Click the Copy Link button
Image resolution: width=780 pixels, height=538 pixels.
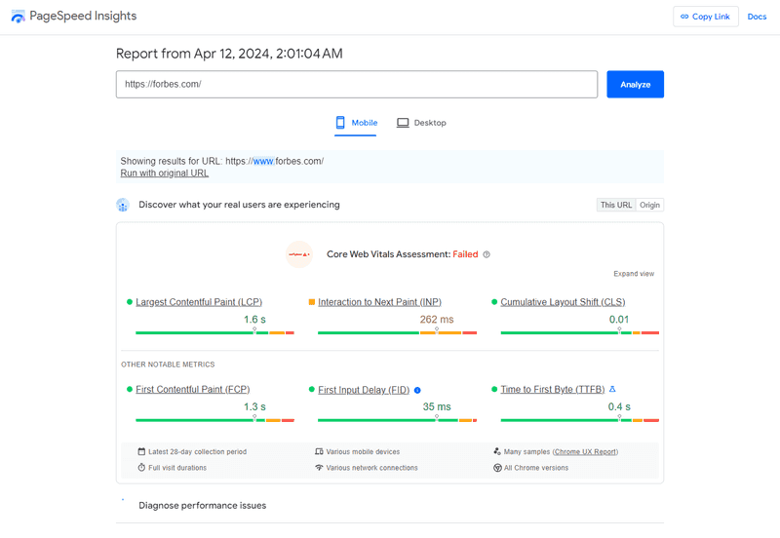click(705, 17)
